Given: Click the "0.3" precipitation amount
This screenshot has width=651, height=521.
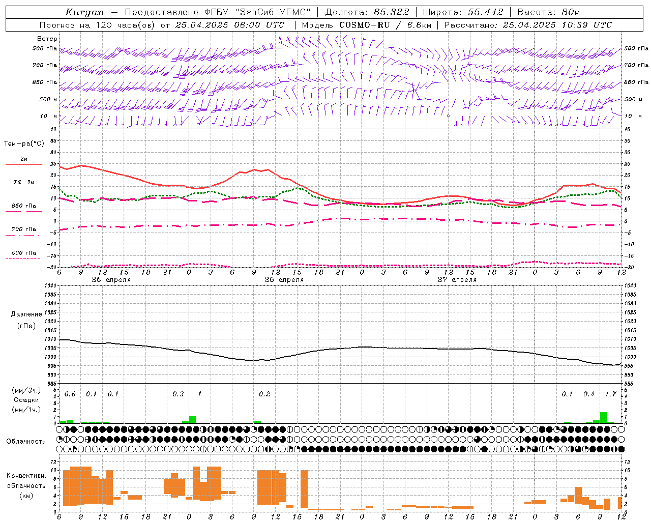Looking at the screenshot, I should [178, 394].
